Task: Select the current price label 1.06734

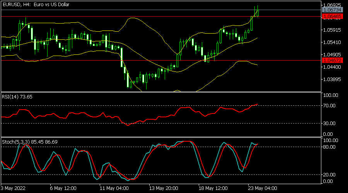Action: [x=332, y=10]
